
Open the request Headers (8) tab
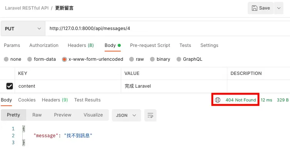pyautogui.click(x=81, y=45)
